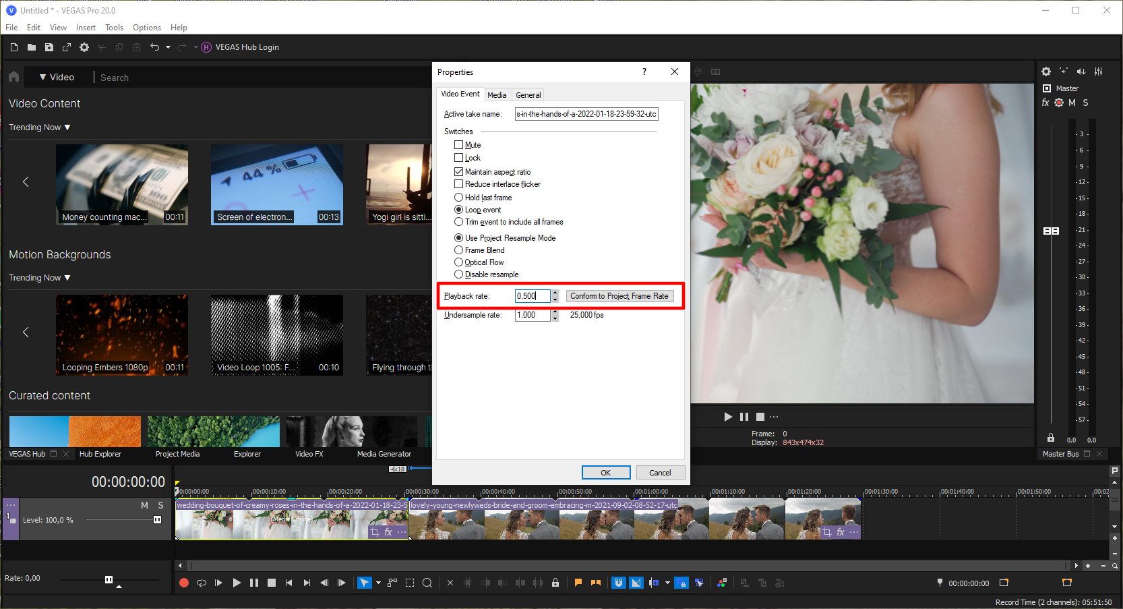Insert a marker with the orange flag icon
Viewport: 1123px width, 609px height.
tap(578, 583)
